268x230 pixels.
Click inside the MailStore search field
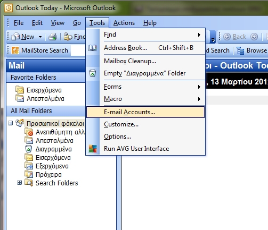[78, 50]
